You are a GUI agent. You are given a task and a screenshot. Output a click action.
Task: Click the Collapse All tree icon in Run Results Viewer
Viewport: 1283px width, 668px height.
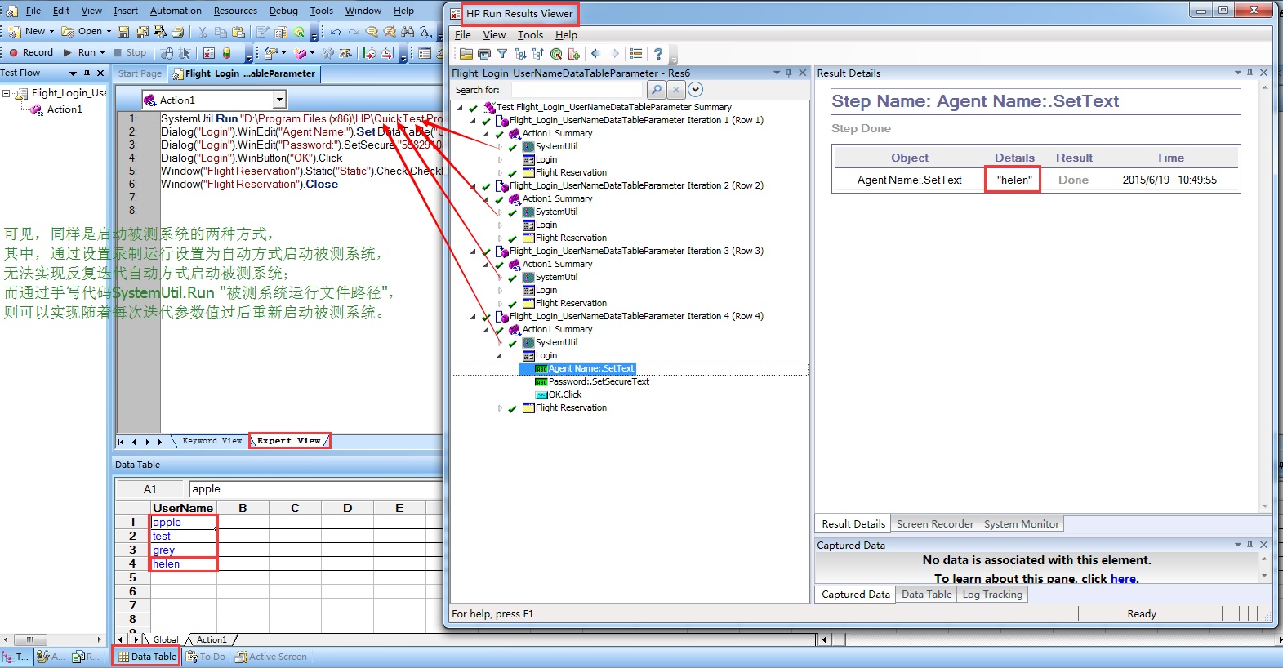538,54
